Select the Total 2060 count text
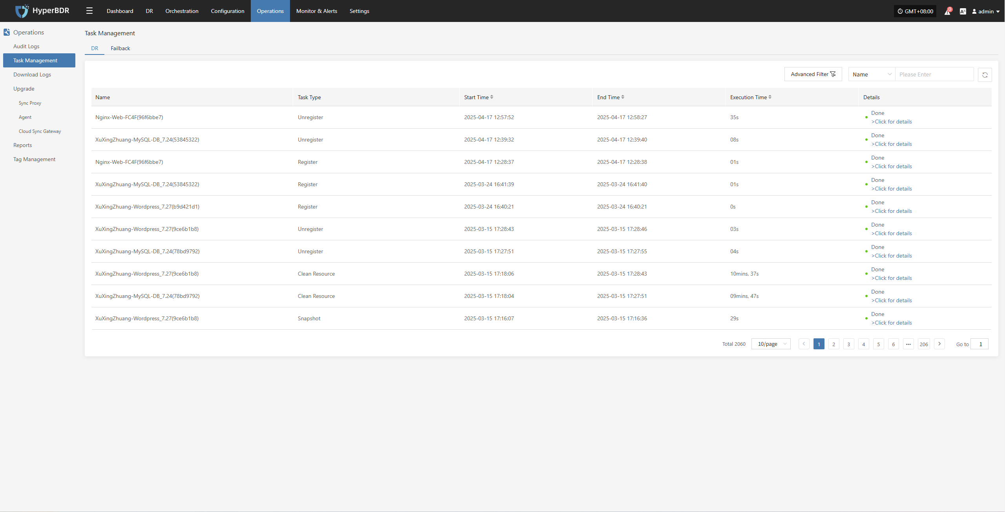Screen dimensions: 1005x512 tap(733, 344)
